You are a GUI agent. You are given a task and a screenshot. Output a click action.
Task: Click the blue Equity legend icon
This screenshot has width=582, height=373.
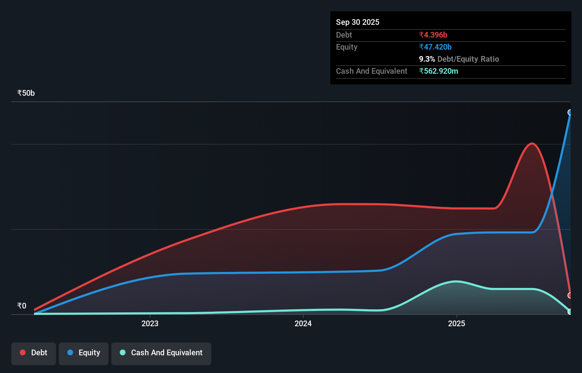point(69,353)
